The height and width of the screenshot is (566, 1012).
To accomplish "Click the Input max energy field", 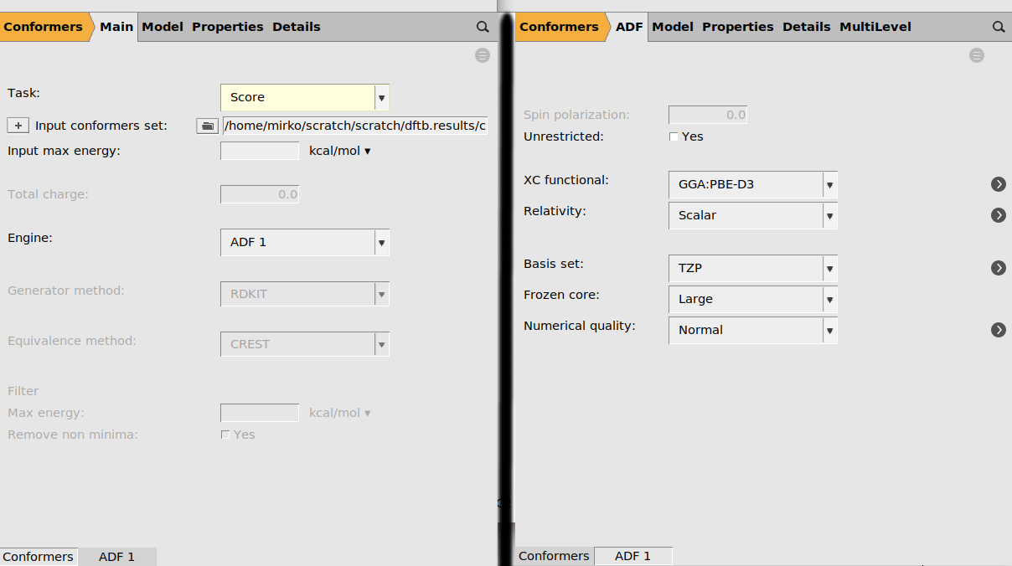I will (260, 151).
